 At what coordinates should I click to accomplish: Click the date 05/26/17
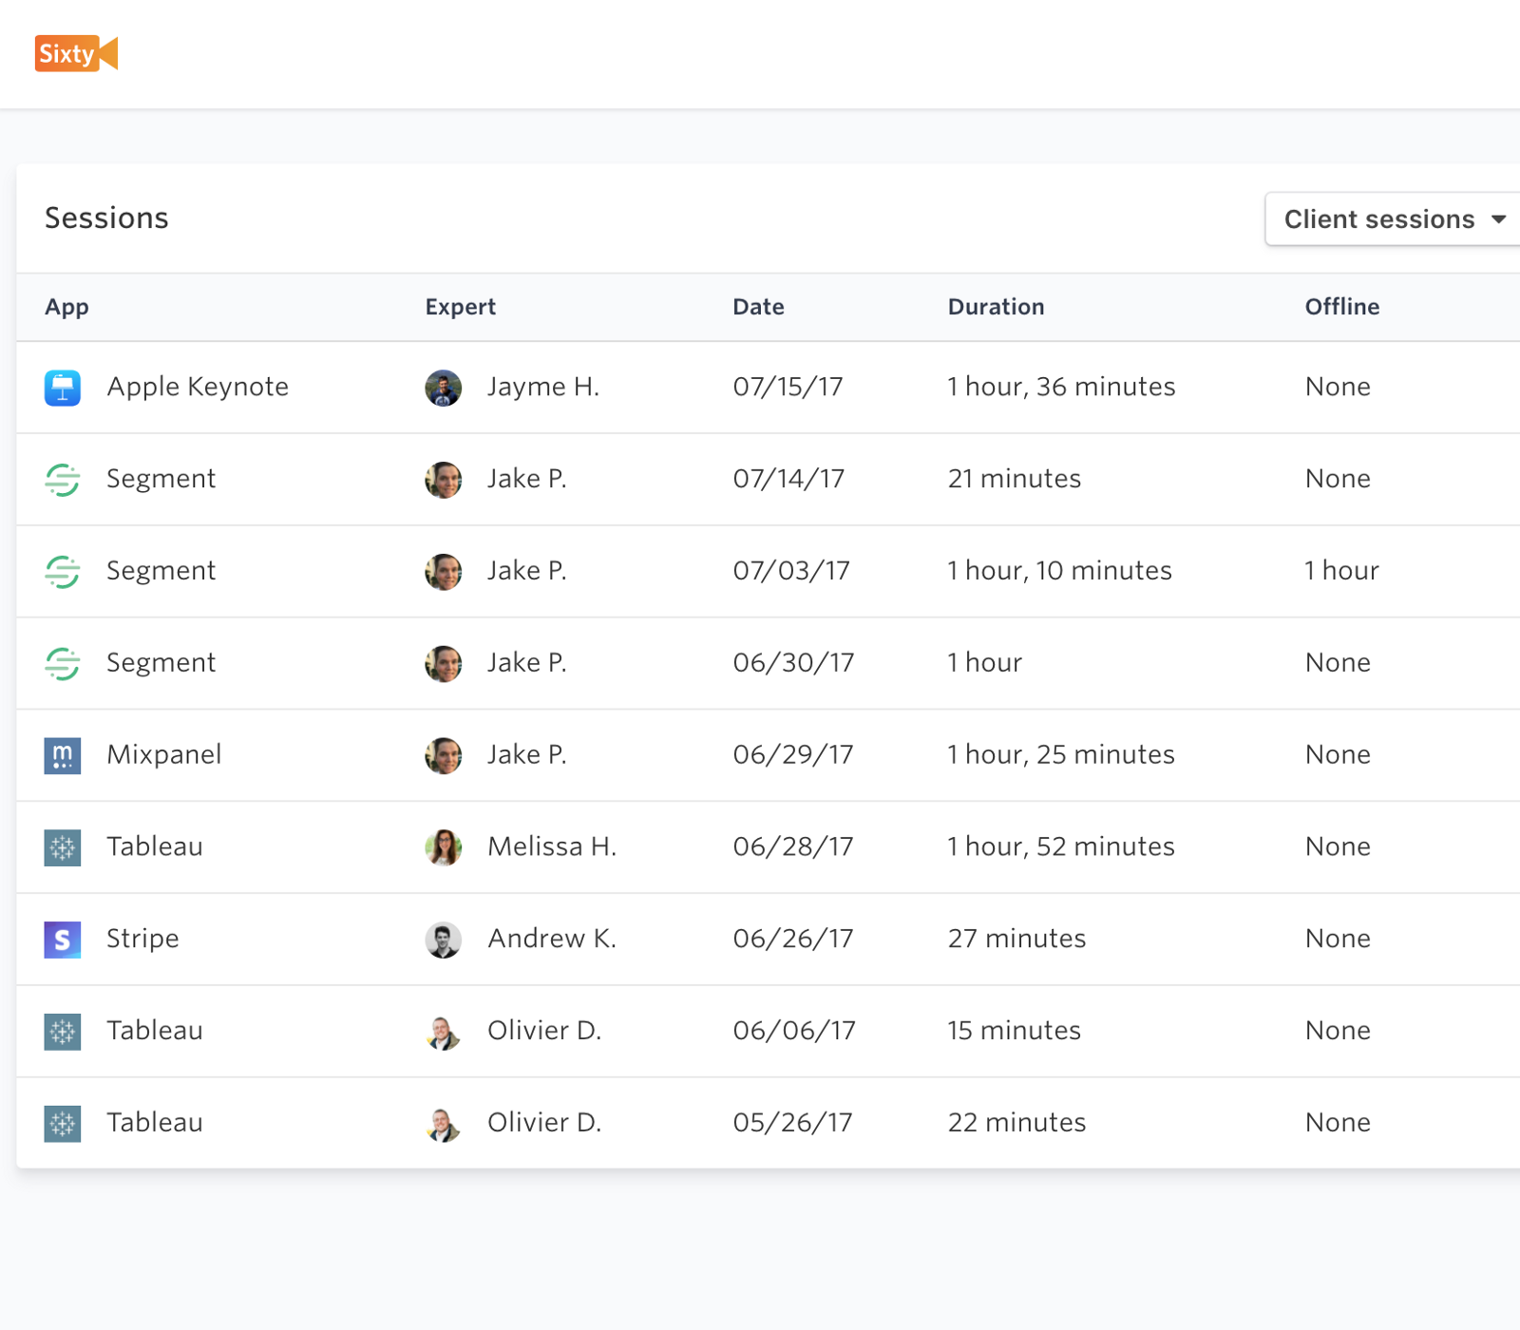[792, 1123]
